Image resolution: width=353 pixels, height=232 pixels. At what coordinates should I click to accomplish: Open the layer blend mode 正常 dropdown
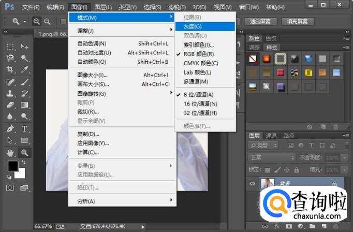(x=271, y=157)
